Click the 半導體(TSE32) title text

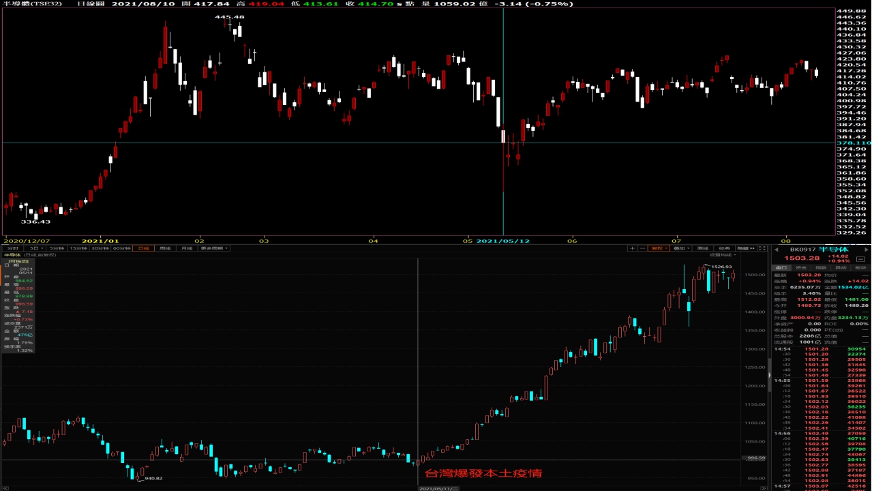(x=32, y=3)
